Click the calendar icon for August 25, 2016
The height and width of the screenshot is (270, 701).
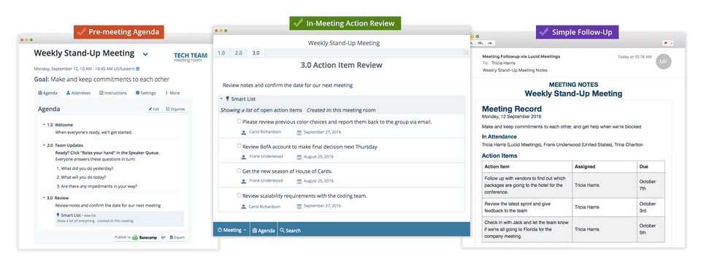[299, 157]
